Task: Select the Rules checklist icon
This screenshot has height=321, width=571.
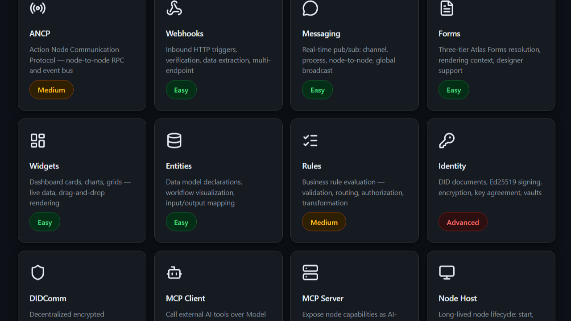Action: click(310, 140)
